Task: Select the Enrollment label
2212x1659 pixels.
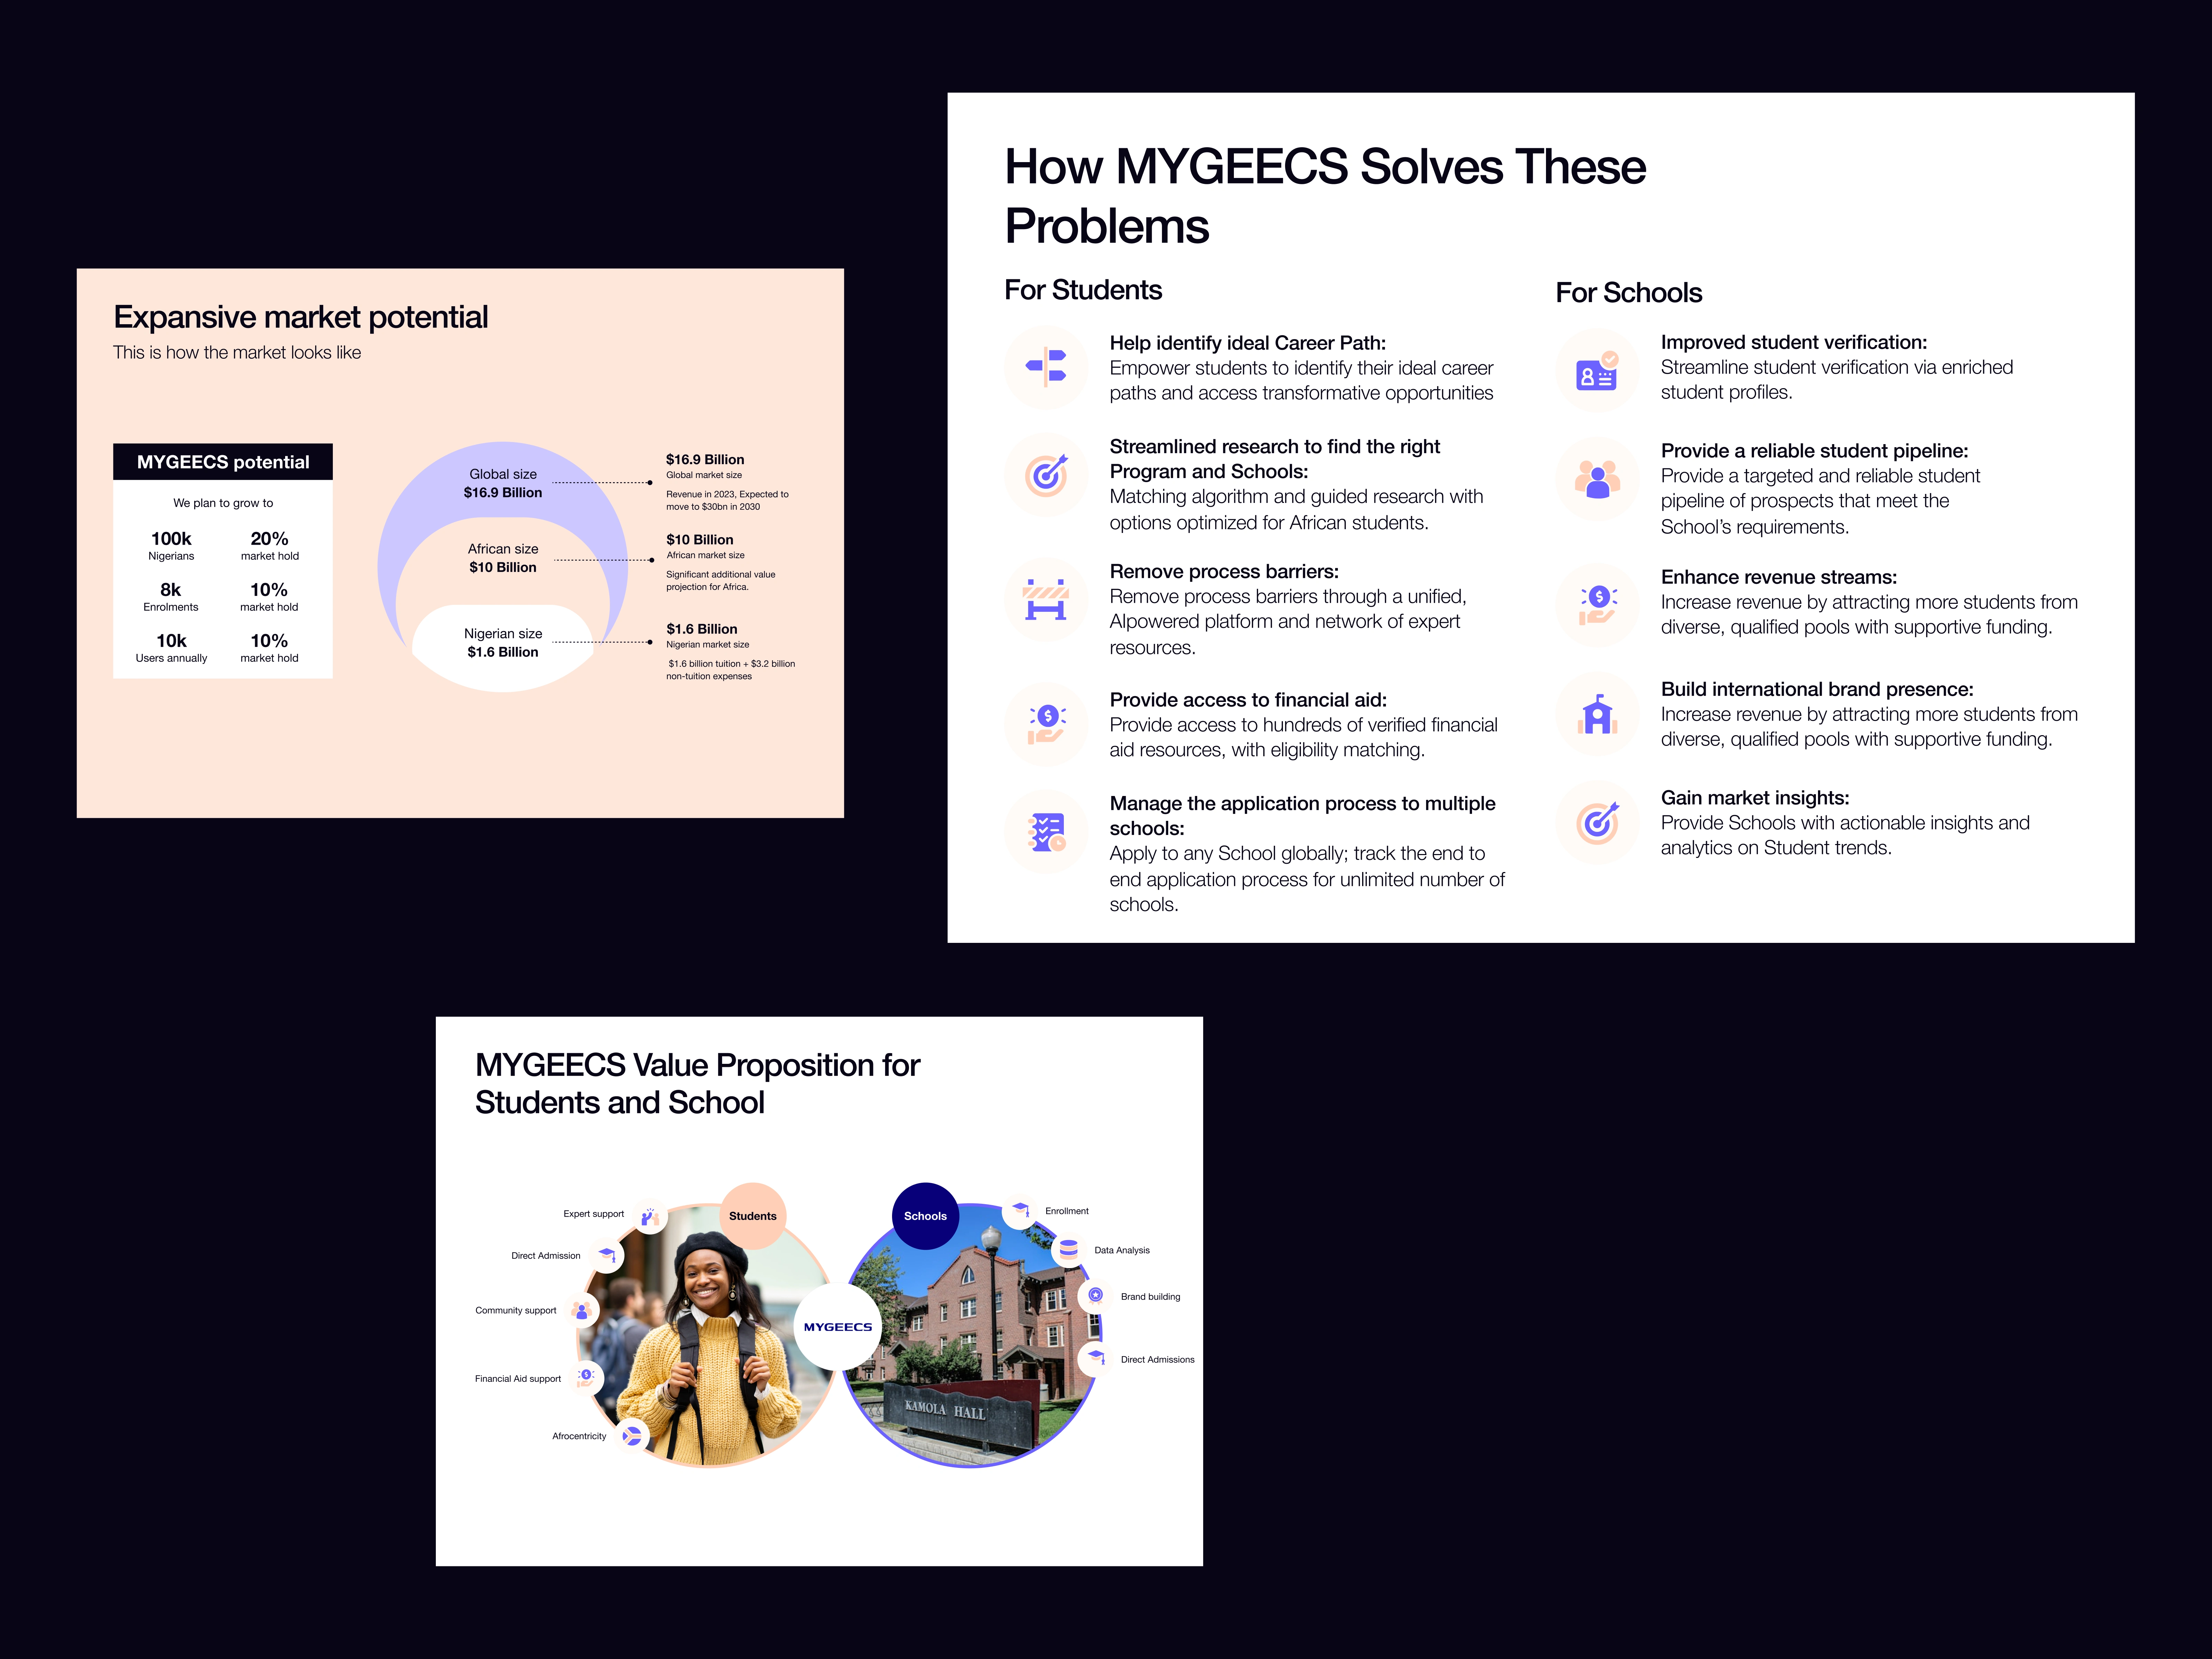Action: pos(1067,1211)
